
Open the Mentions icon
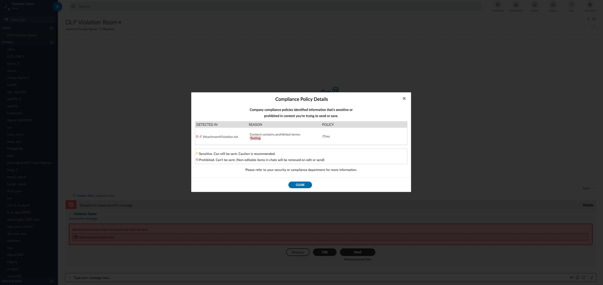click(x=498, y=5)
